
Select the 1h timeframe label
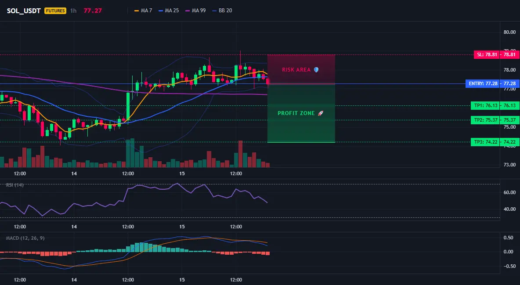pos(73,11)
